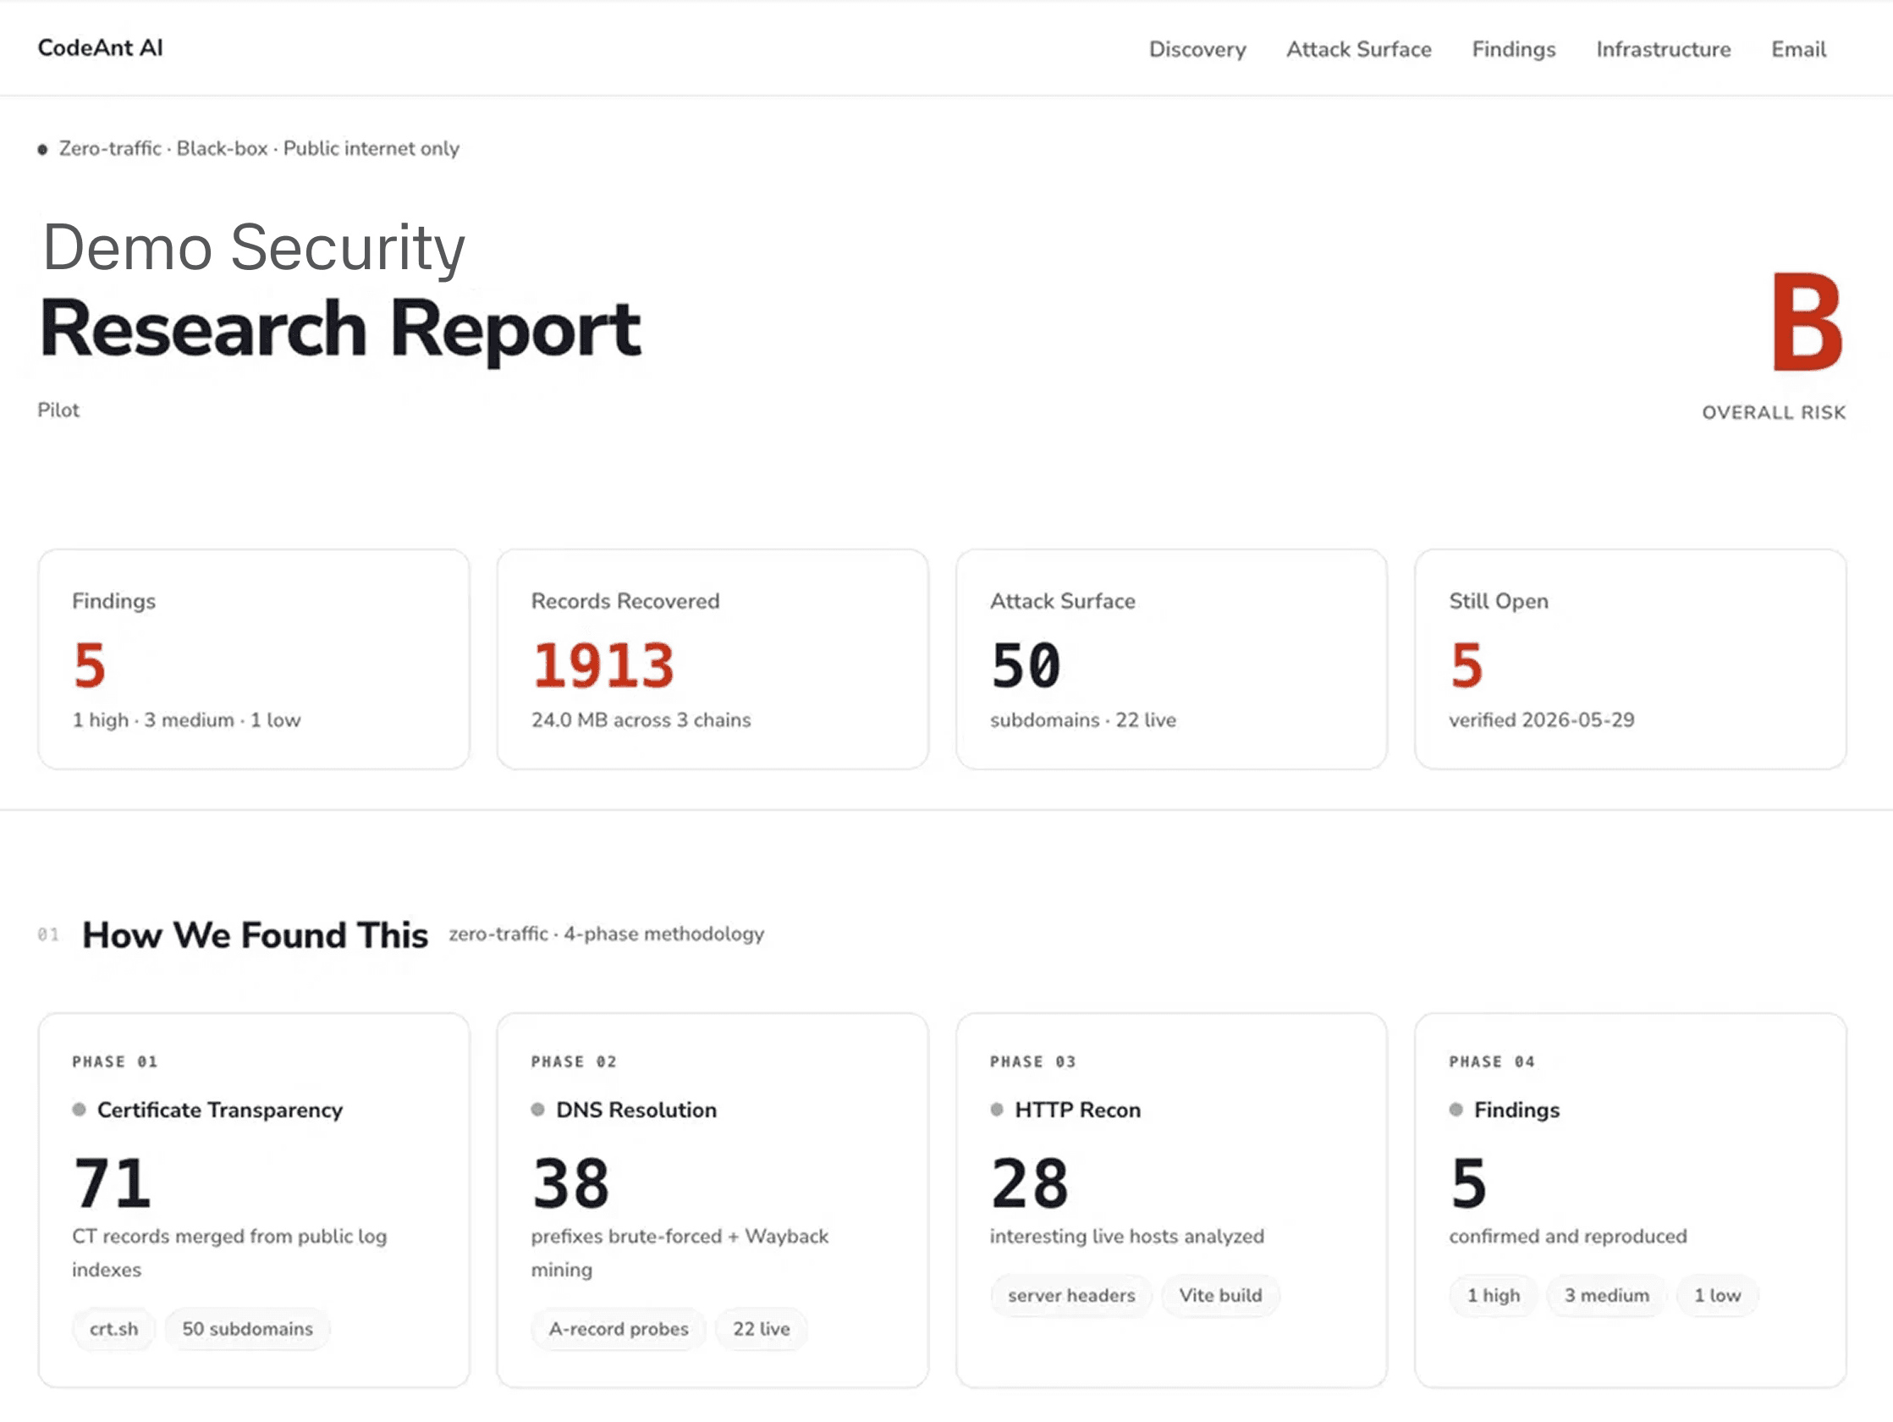Click the 'server headers' tag chip

coord(1071,1295)
